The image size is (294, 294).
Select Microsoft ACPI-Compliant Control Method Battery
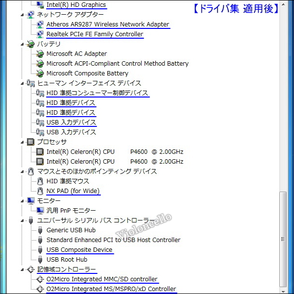[118, 64]
